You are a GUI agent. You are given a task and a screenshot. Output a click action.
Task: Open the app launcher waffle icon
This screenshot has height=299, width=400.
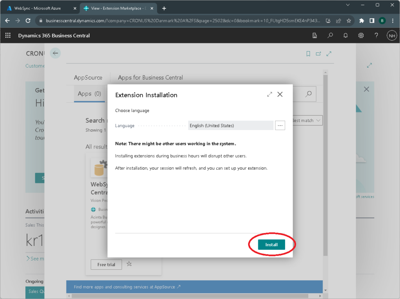coord(8,36)
